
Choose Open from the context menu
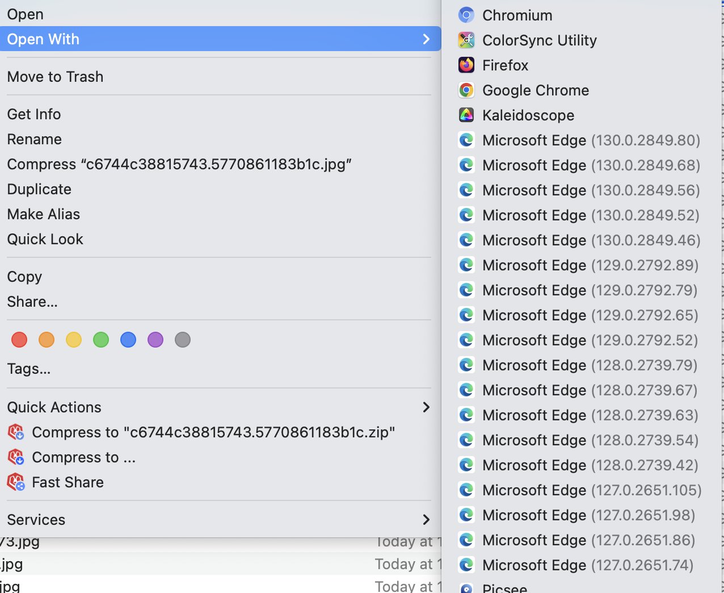click(x=220, y=14)
